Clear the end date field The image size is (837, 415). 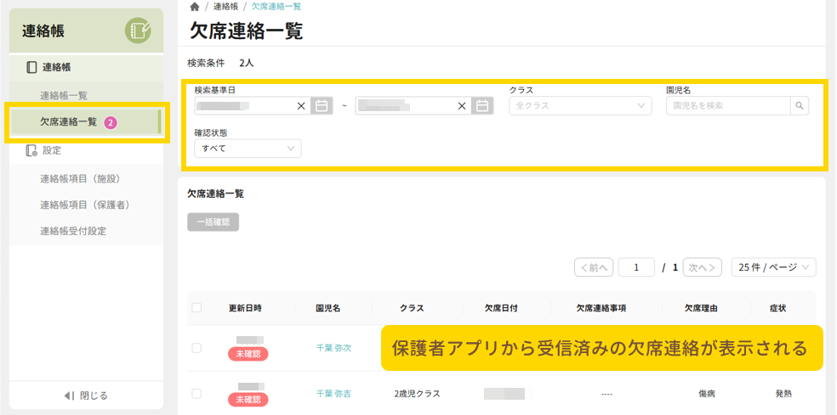click(x=462, y=106)
